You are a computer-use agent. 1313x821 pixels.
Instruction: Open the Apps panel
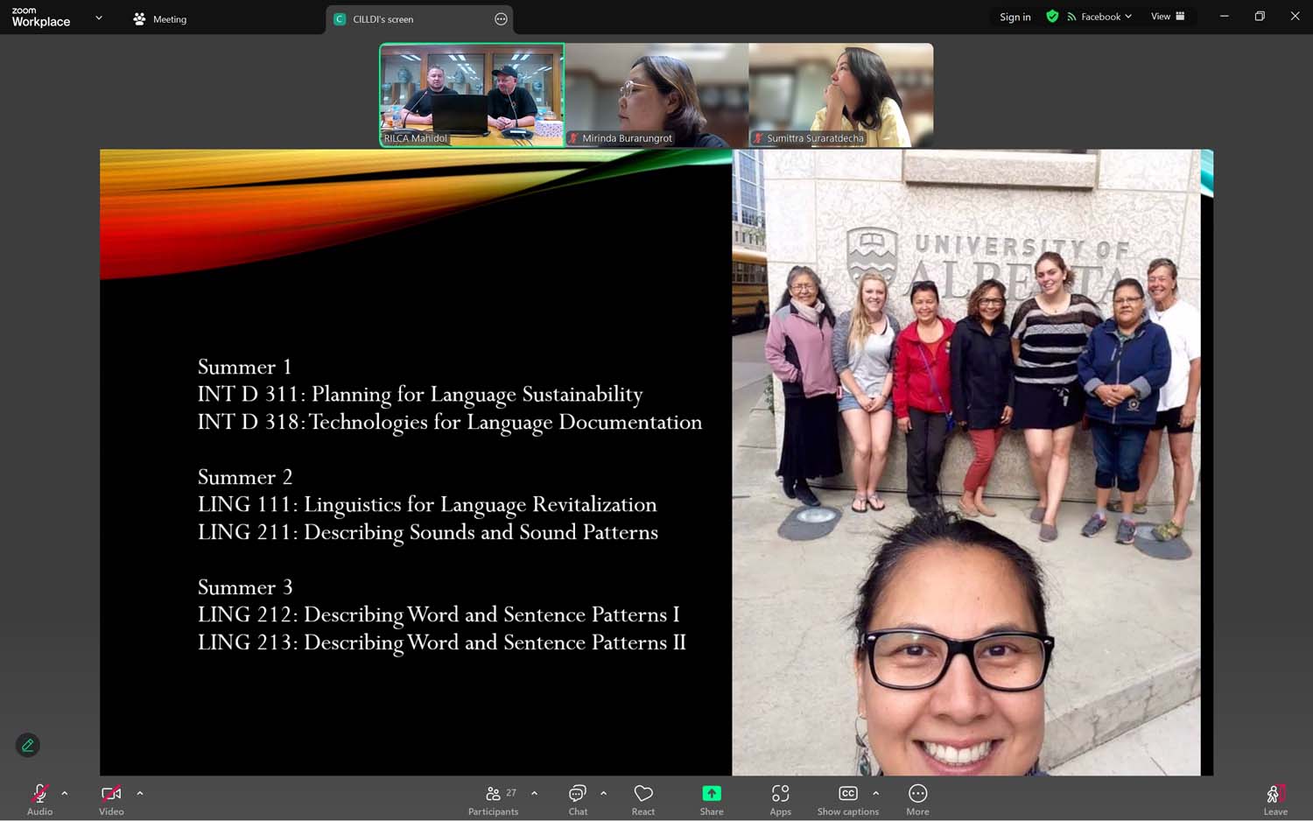coord(780,799)
